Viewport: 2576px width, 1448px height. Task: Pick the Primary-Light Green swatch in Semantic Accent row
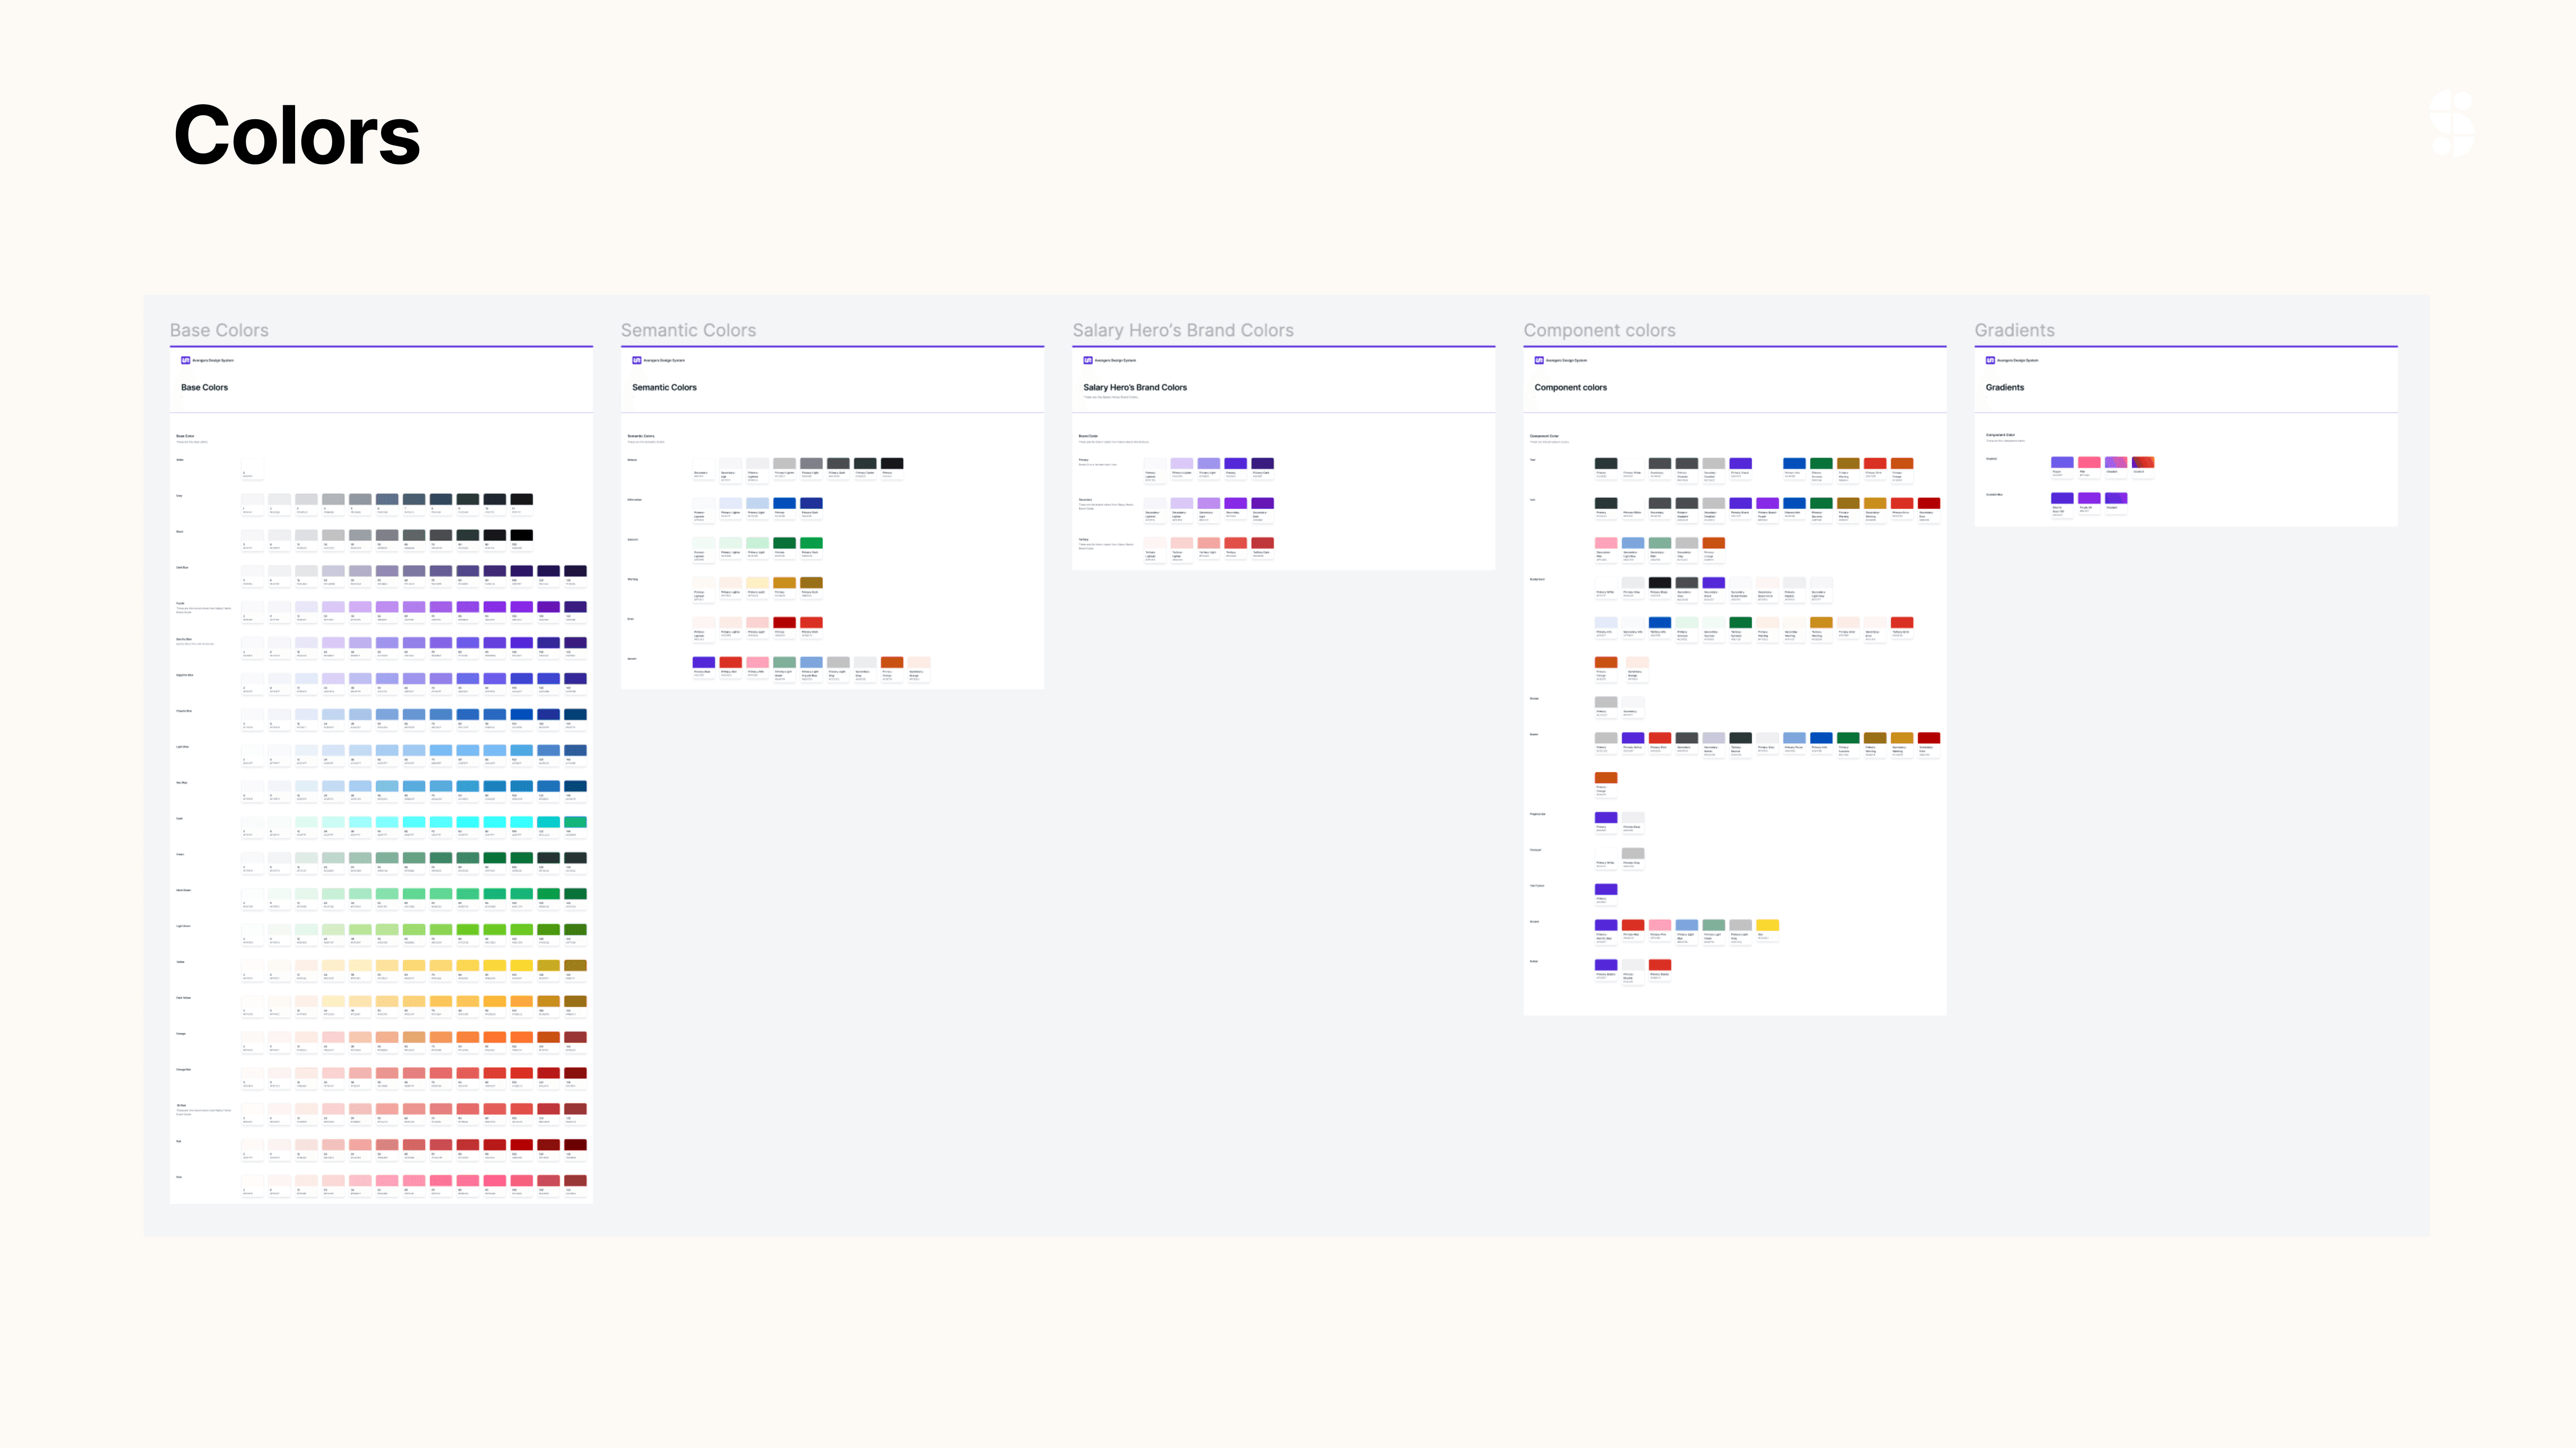tap(784, 663)
